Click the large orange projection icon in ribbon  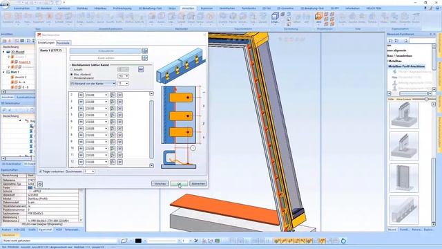point(318,17)
